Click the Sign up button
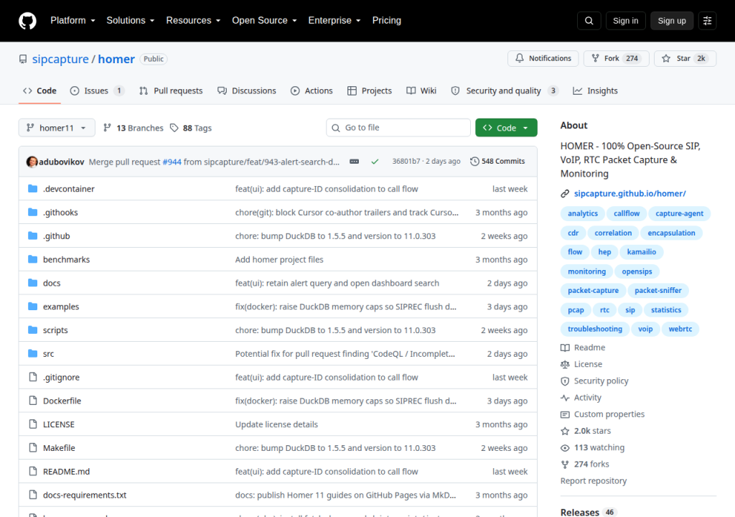The width and height of the screenshot is (735, 517). tap(672, 21)
